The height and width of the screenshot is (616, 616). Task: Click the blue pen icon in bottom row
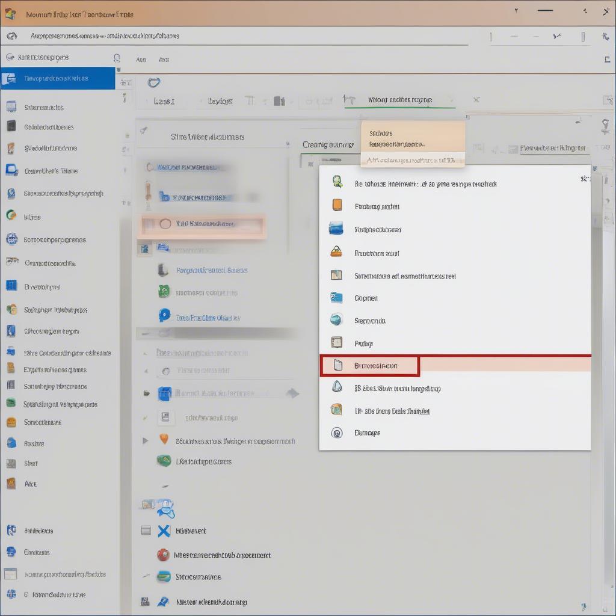(163, 602)
